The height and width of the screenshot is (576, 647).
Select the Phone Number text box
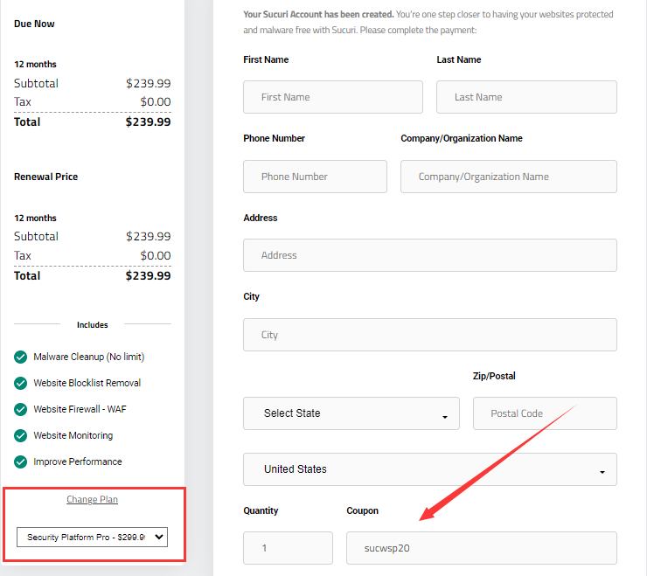pyautogui.click(x=315, y=177)
